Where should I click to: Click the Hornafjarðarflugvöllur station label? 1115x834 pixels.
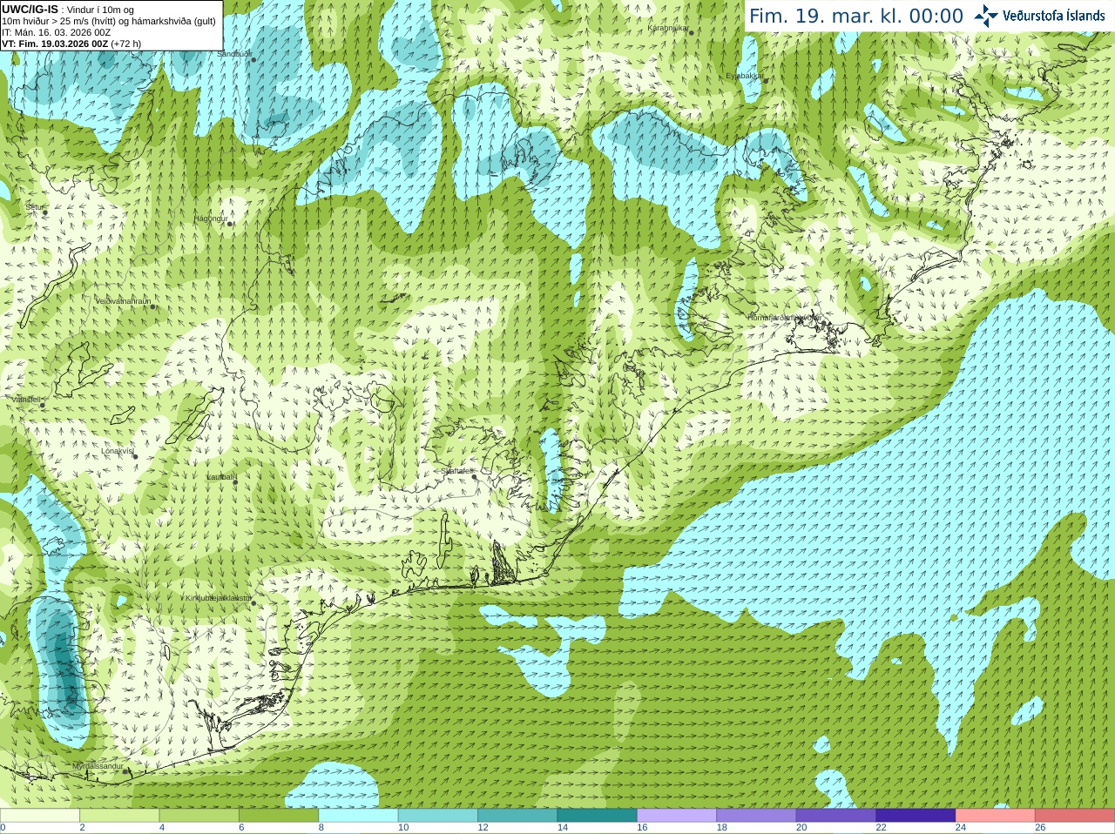tap(783, 318)
